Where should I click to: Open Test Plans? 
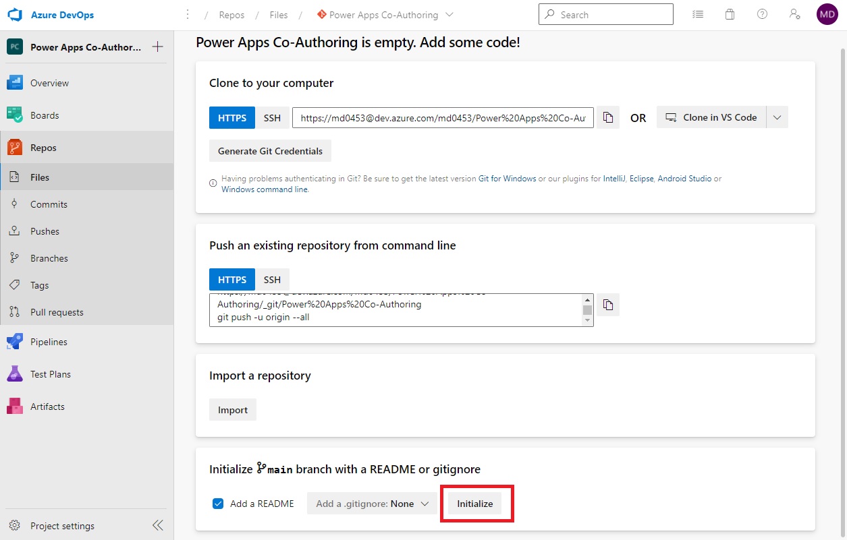[50, 373]
